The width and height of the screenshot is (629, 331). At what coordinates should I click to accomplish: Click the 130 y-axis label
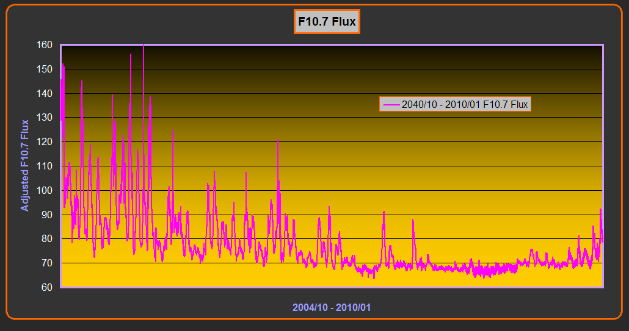[45, 117]
